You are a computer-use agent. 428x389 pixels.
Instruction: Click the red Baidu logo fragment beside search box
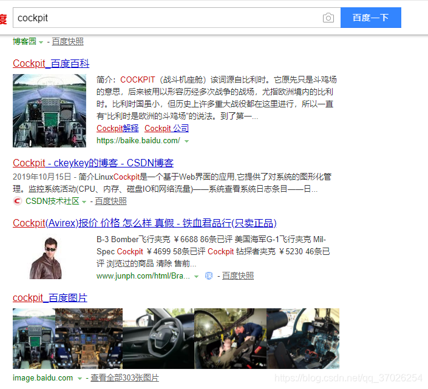3,19
